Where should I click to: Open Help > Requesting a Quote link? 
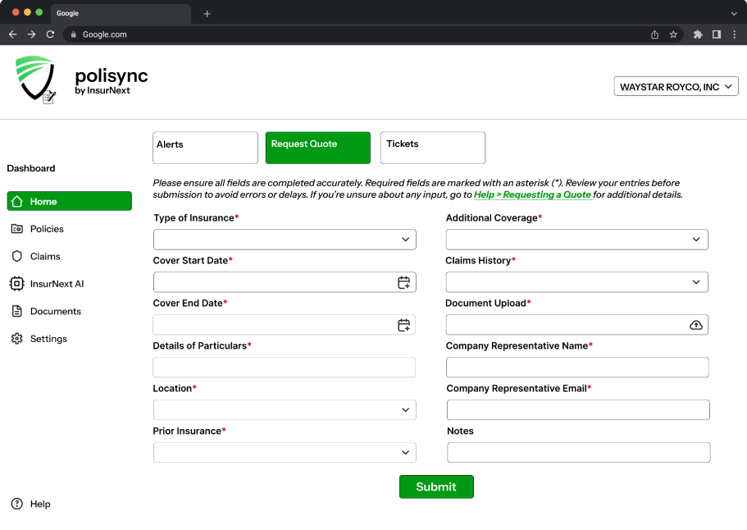[533, 194]
